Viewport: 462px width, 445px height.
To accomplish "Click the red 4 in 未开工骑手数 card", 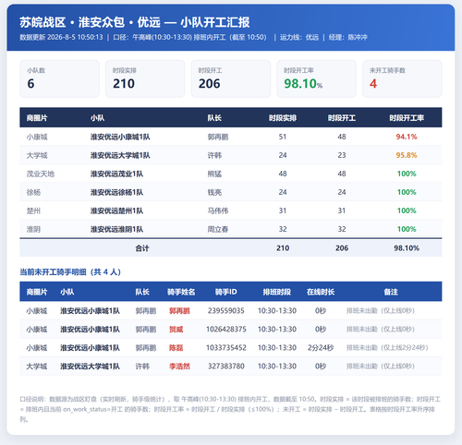I will pos(373,84).
